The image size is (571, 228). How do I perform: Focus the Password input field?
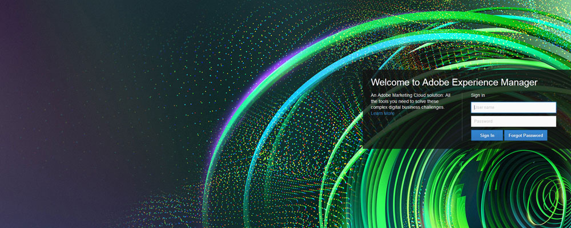click(513, 121)
